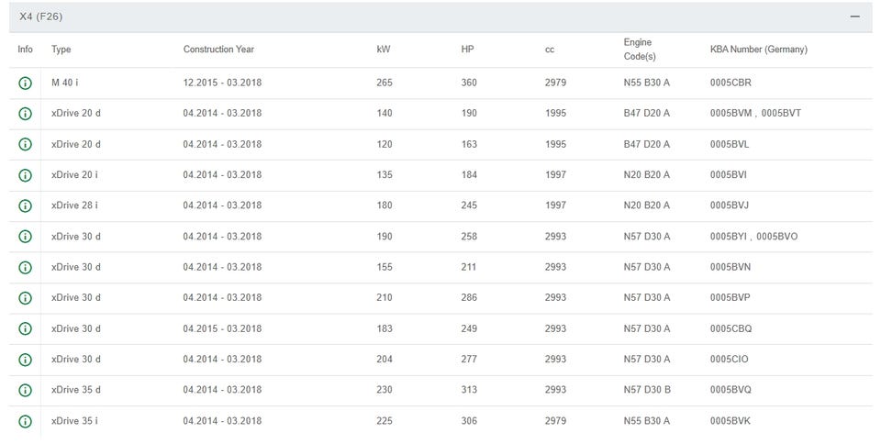Viewport: 881px width, 444px height.
Task: Click the cc column header
Action: [x=550, y=50]
